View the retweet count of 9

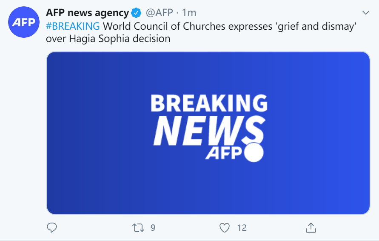click(153, 228)
